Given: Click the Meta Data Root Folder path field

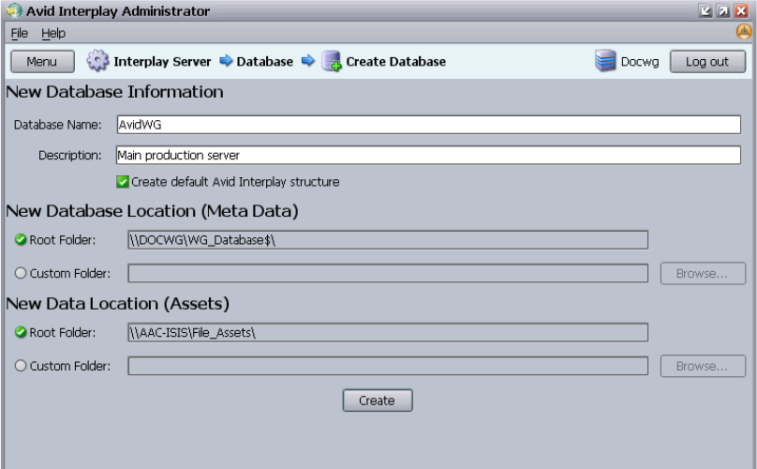Looking at the screenshot, I should click(x=388, y=240).
